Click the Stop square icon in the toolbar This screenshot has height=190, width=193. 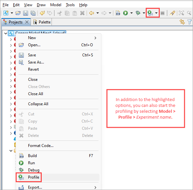pos(162,13)
